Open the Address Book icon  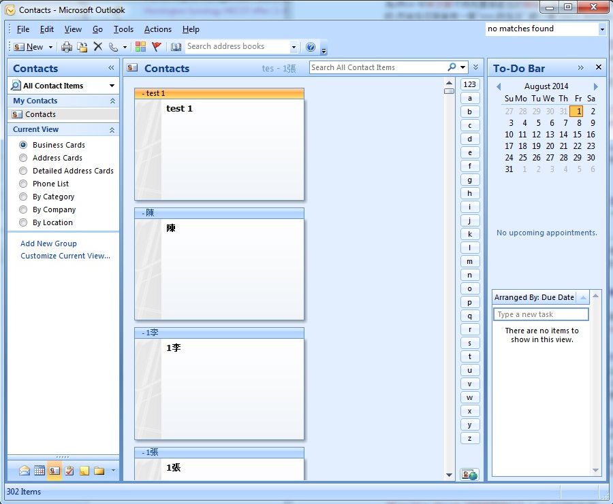pos(176,47)
